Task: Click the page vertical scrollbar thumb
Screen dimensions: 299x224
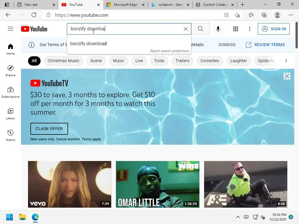Action: [x=297, y=35]
